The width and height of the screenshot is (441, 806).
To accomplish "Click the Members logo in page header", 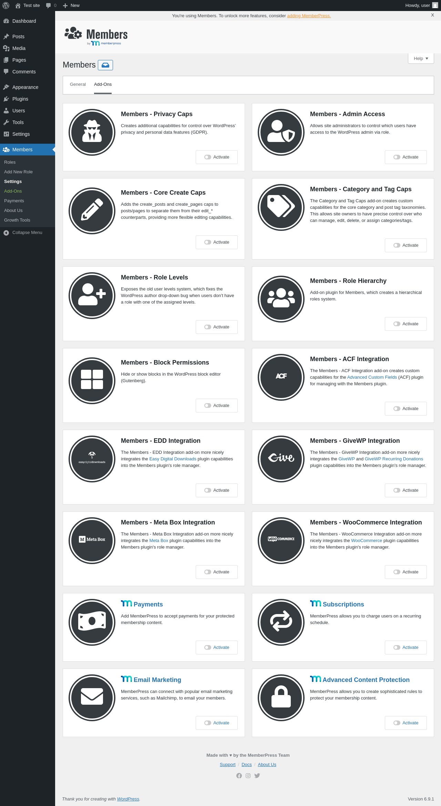I will [96, 36].
